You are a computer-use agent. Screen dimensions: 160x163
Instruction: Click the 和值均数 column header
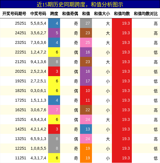122,14
